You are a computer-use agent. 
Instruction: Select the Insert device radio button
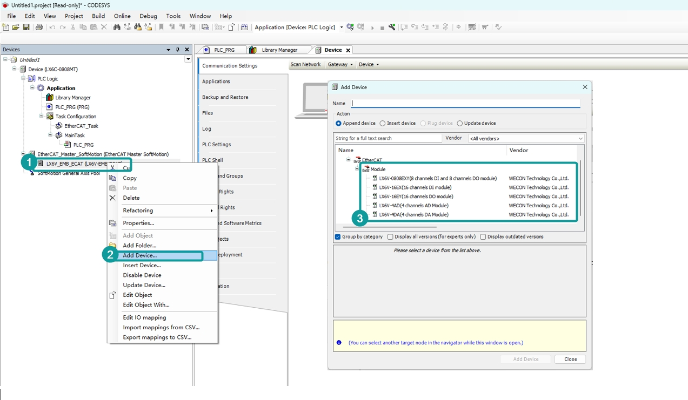point(383,123)
